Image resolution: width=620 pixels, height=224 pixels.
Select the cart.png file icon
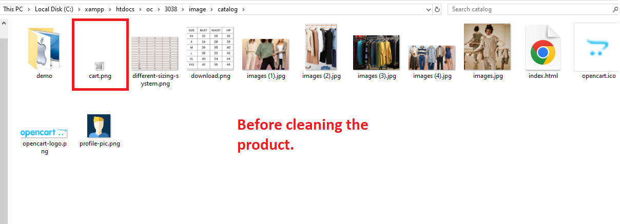click(100, 65)
